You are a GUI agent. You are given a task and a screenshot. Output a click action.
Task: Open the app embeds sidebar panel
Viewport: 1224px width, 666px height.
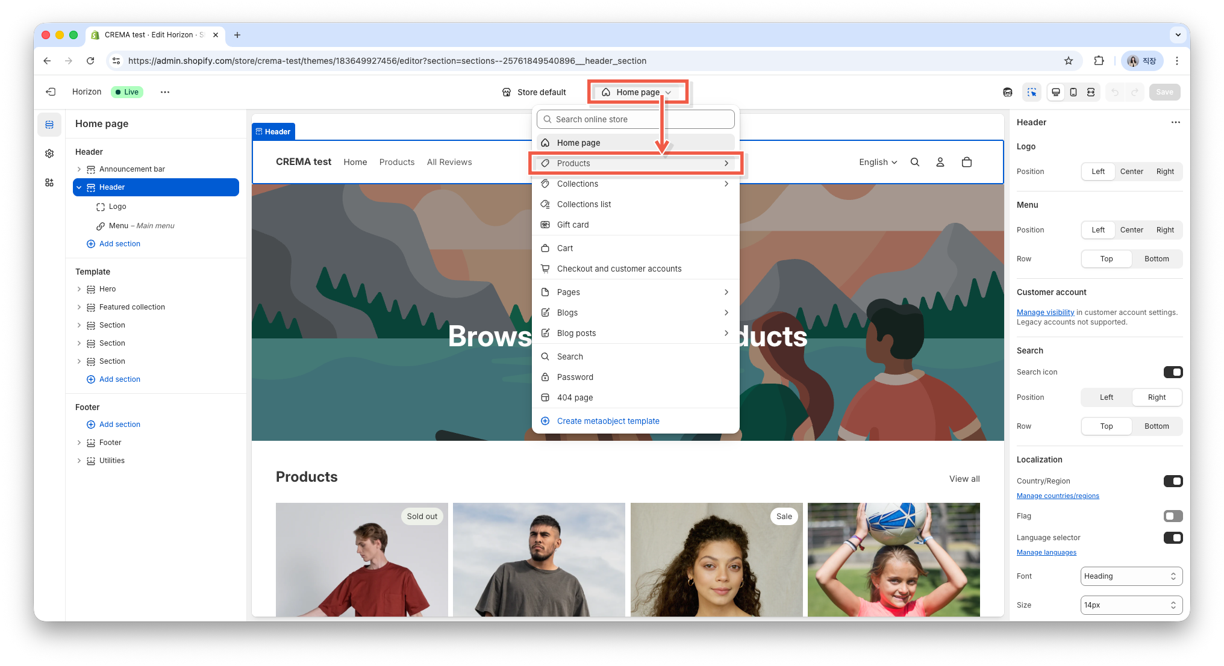coord(49,182)
